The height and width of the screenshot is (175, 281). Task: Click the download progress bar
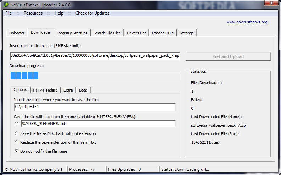[95, 75]
